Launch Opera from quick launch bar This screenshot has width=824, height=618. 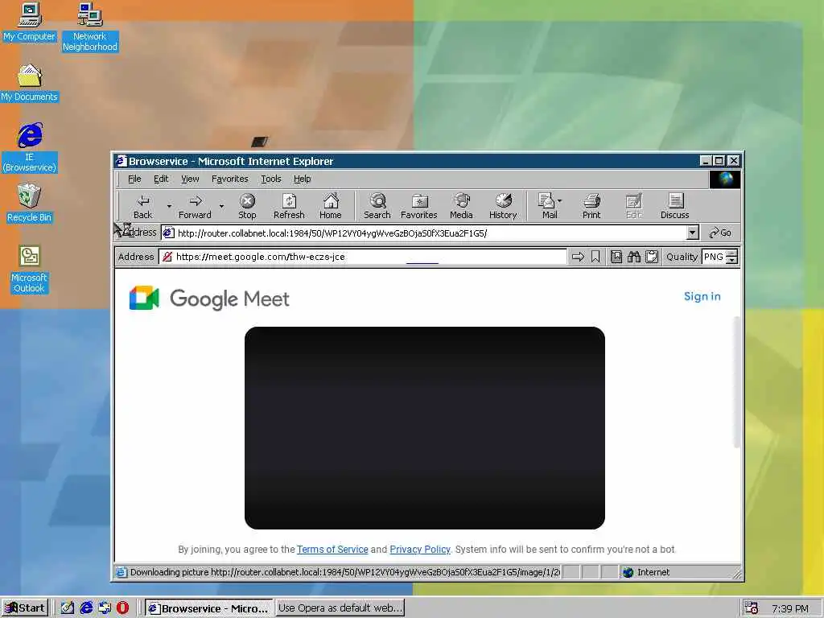pyautogui.click(x=122, y=608)
